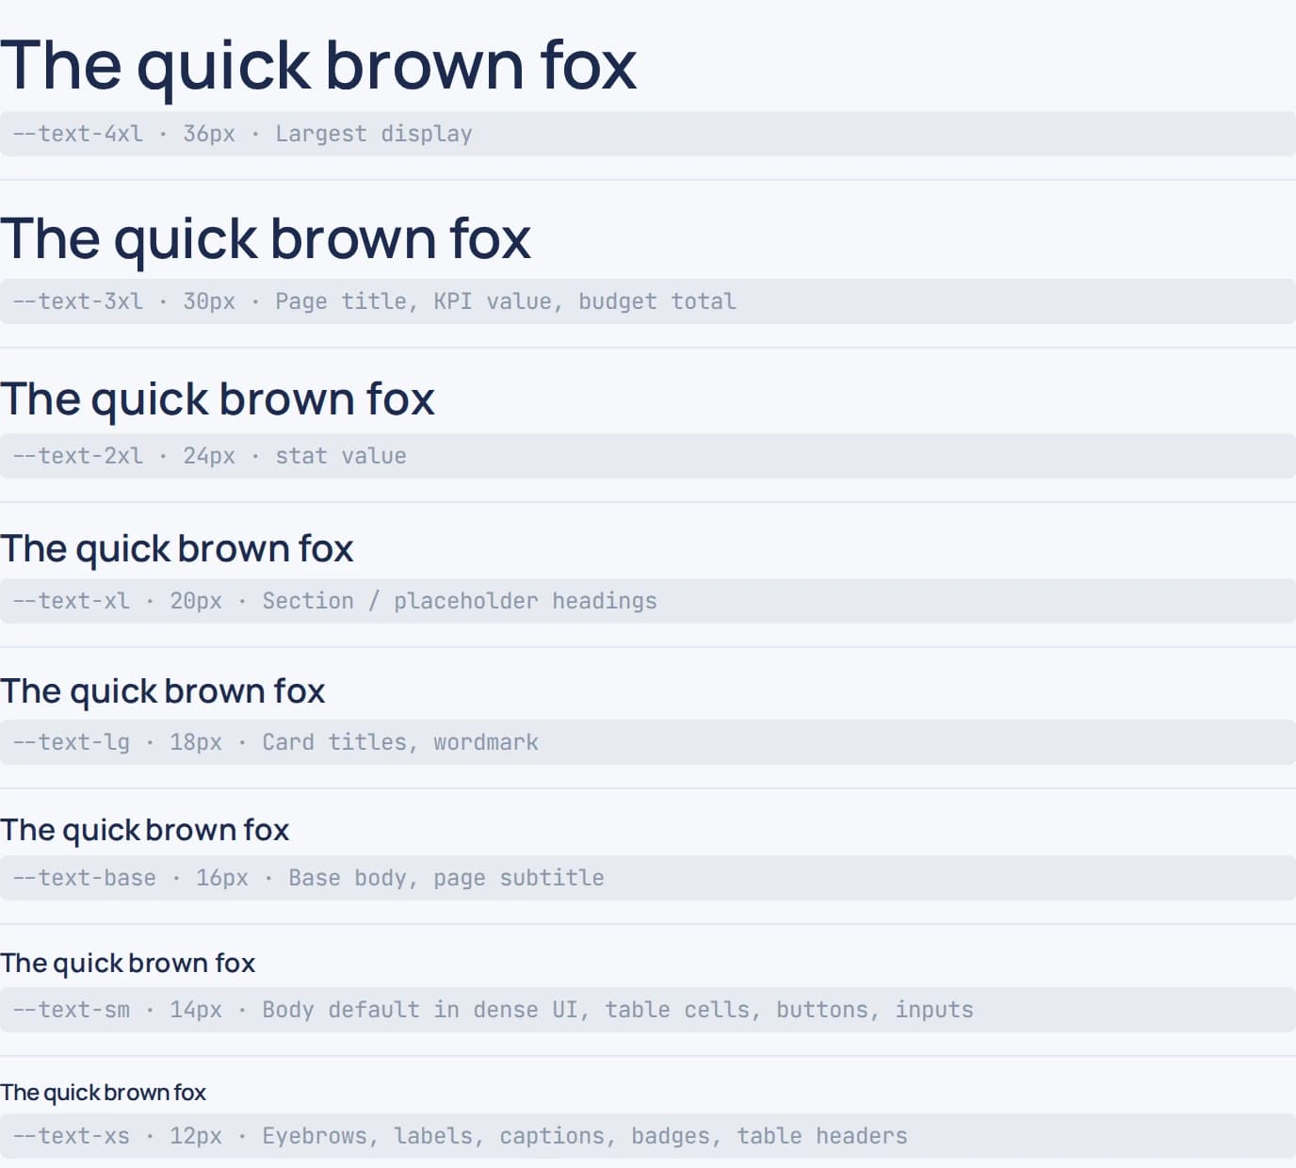
Task: Select the --text-xs Eyebrows labels caption
Action: click(648, 1136)
